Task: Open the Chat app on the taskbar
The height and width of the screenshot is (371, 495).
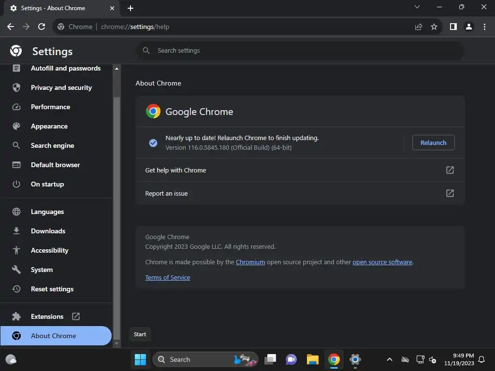Action: 291,359
